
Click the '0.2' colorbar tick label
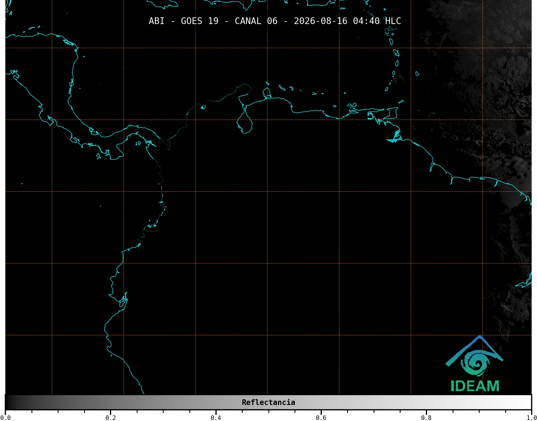pos(111,418)
